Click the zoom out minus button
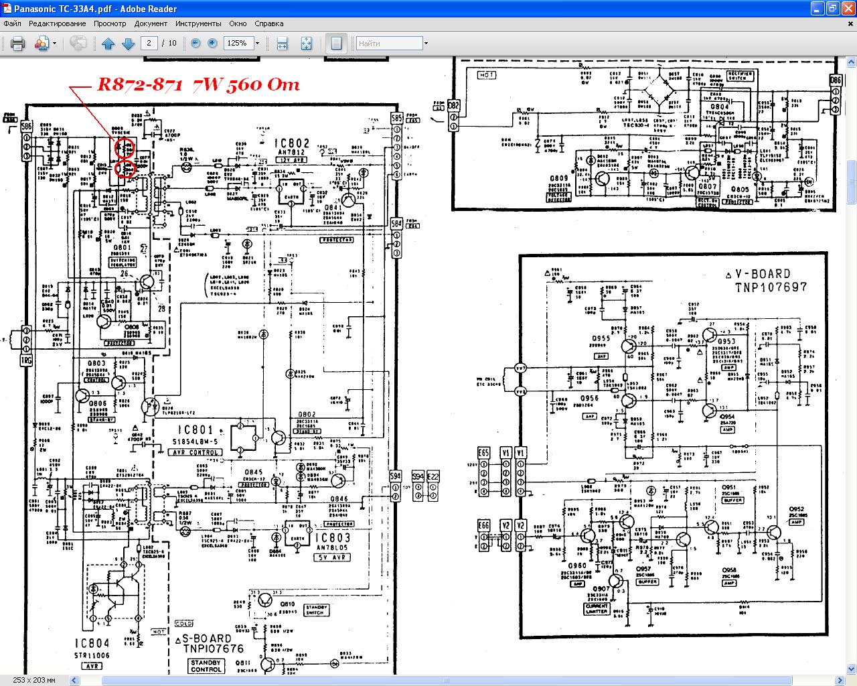 click(x=196, y=43)
